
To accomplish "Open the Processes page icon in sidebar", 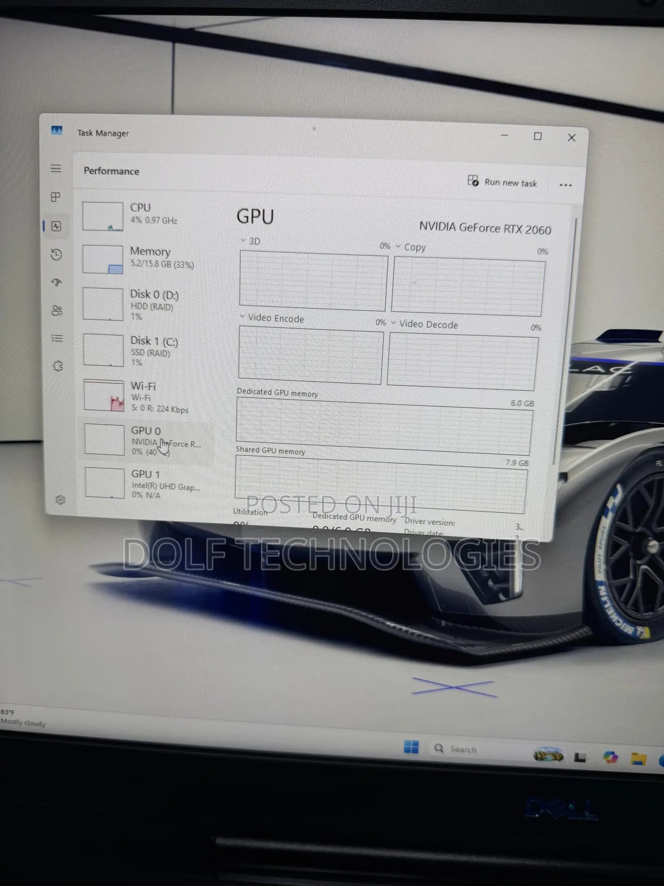I will (x=56, y=197).
